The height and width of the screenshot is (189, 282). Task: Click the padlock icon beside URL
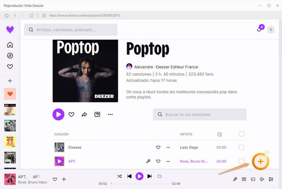(44, 15)
